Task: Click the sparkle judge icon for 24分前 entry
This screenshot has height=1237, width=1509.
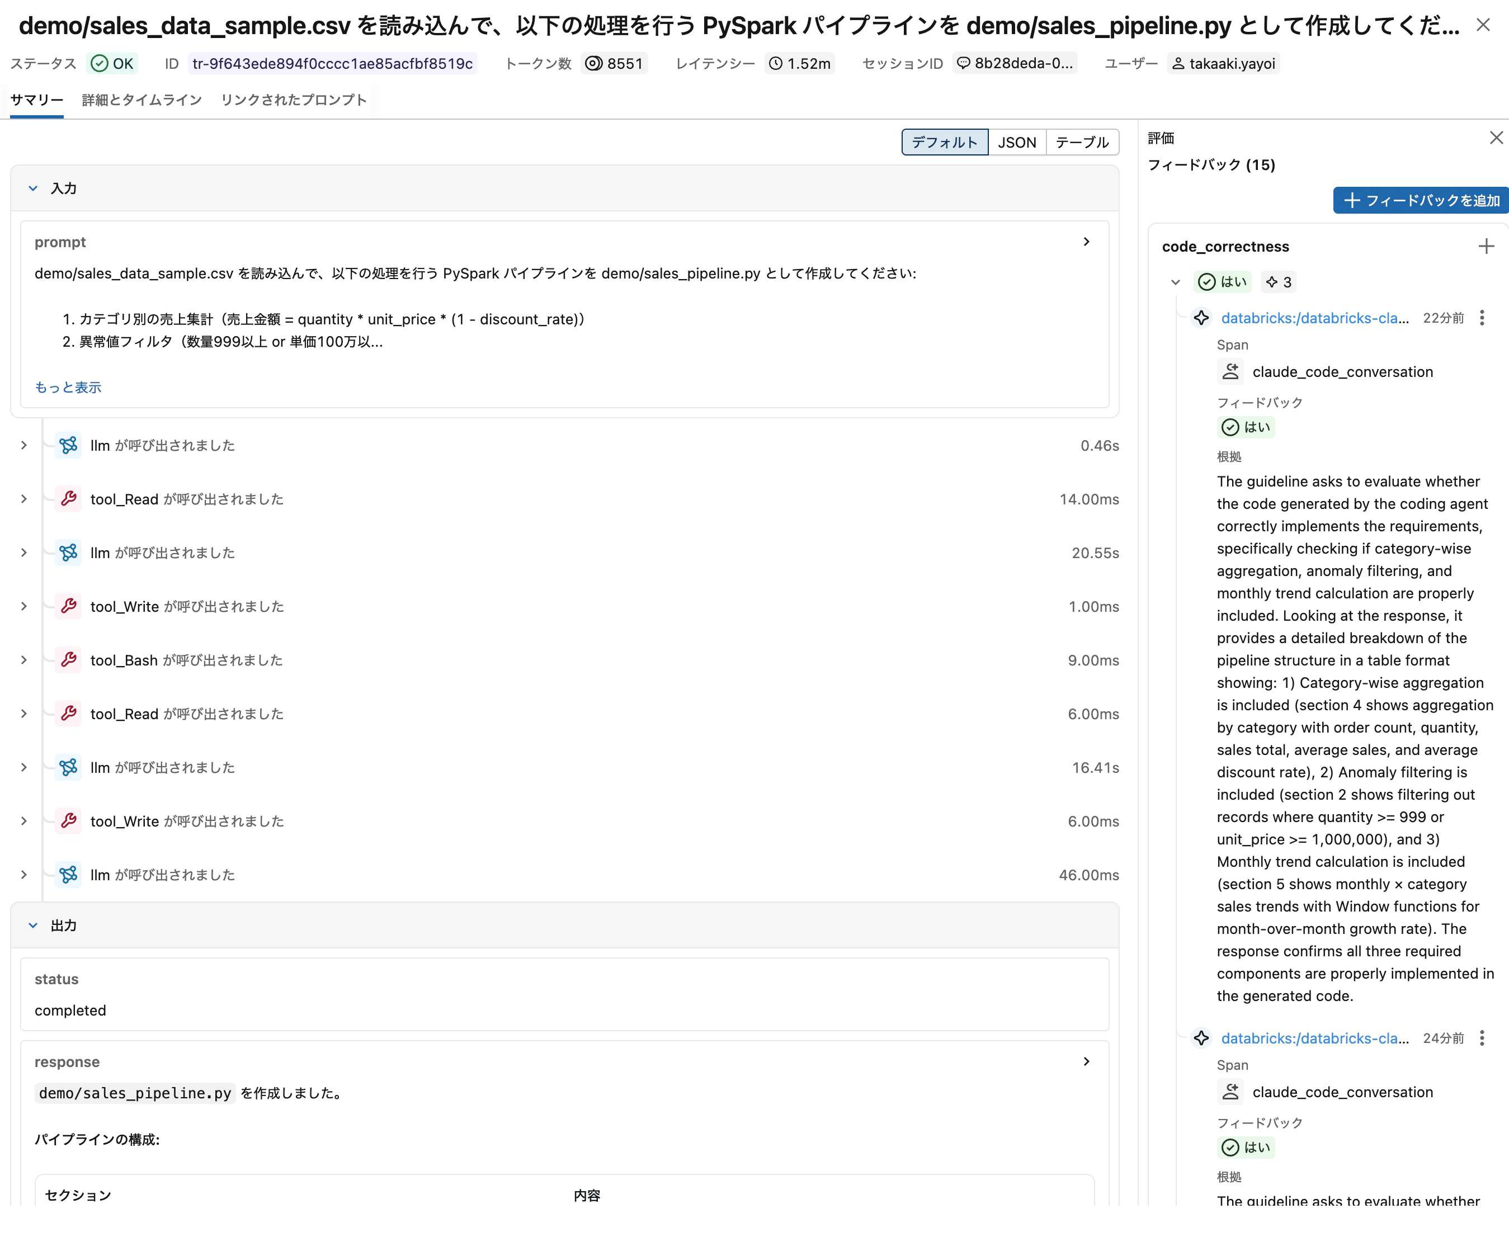Action: coord(1201,1038)
